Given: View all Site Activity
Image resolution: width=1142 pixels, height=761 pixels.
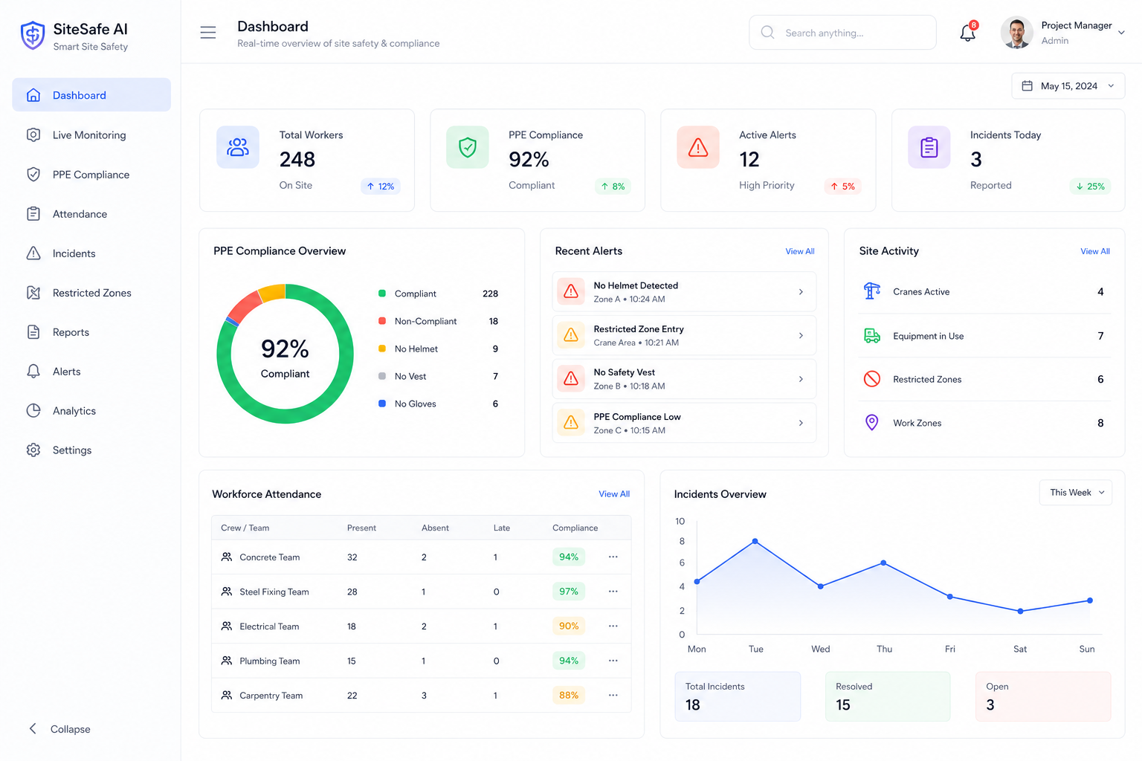Looking at the screenshot, I should coord(1095,251).
